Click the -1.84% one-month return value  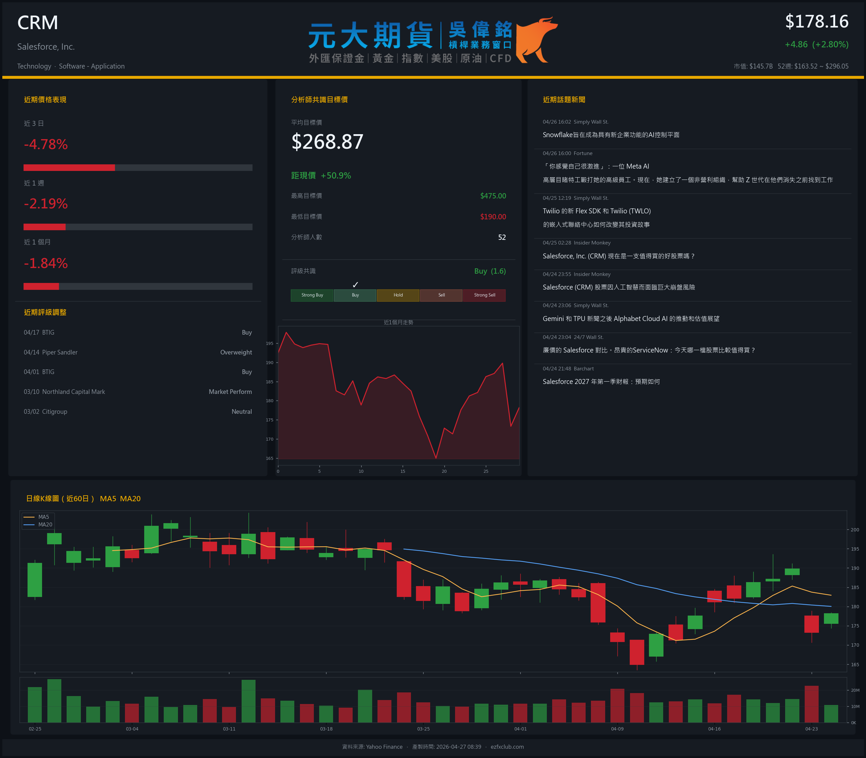(46, 263)
